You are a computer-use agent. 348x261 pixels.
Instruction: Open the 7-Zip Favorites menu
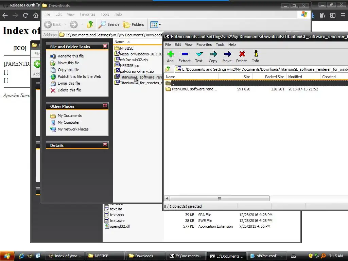point(204,45)
